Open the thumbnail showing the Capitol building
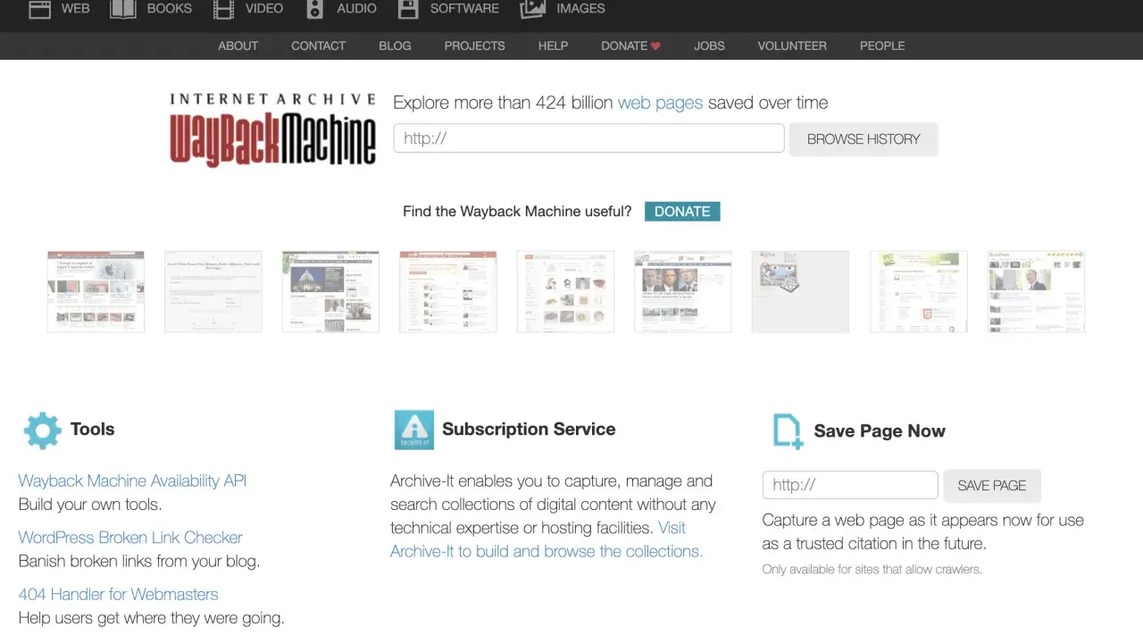Viewport: 1143px width, 643px height. coord(330,291)
